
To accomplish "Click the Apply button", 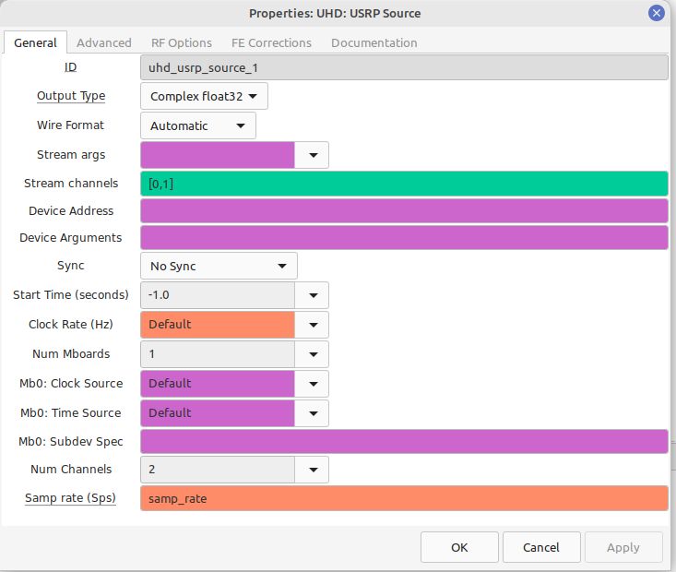I will (623, 547).
